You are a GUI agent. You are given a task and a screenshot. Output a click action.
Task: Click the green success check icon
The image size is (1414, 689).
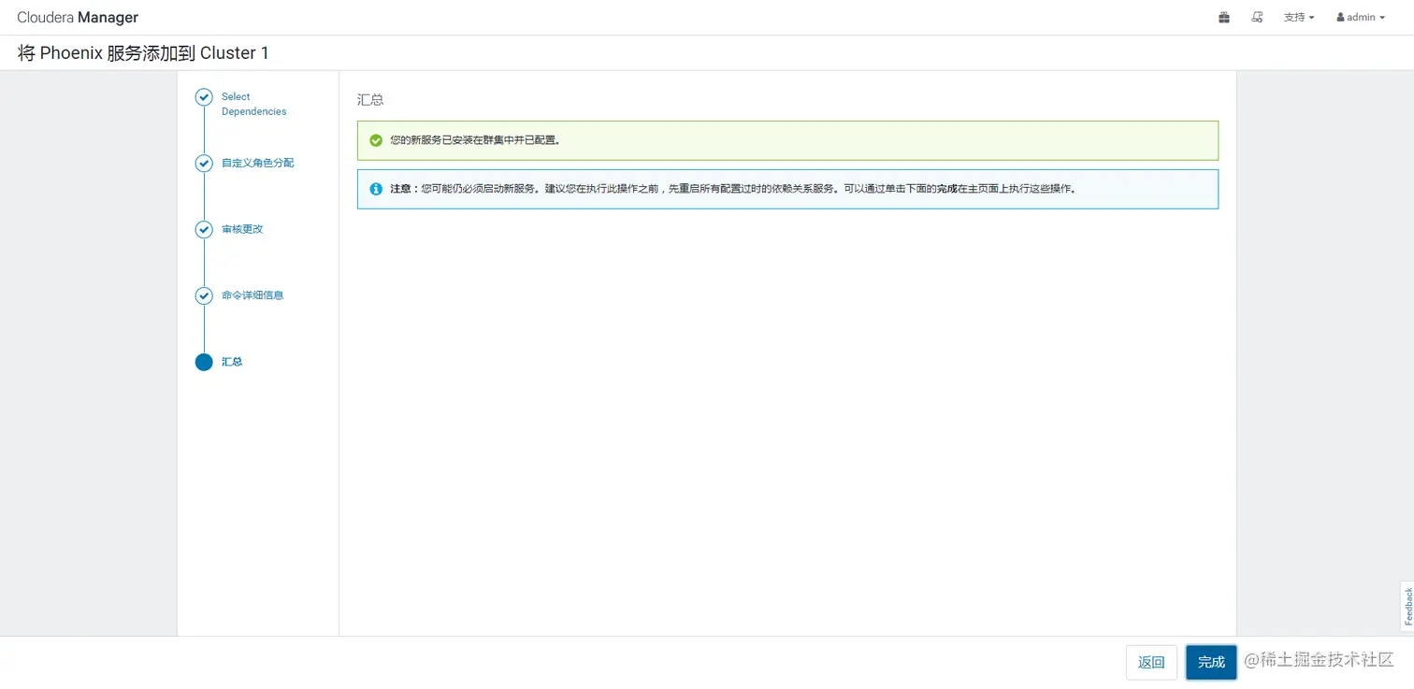(x=376, y=140)
